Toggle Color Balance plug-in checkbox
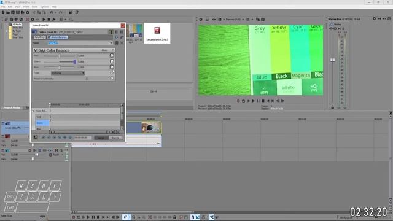This screenshot has height=221, width=393. tap(49, 37)
